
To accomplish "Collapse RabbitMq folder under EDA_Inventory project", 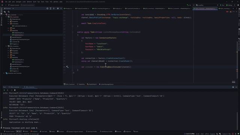I will 8,57.
